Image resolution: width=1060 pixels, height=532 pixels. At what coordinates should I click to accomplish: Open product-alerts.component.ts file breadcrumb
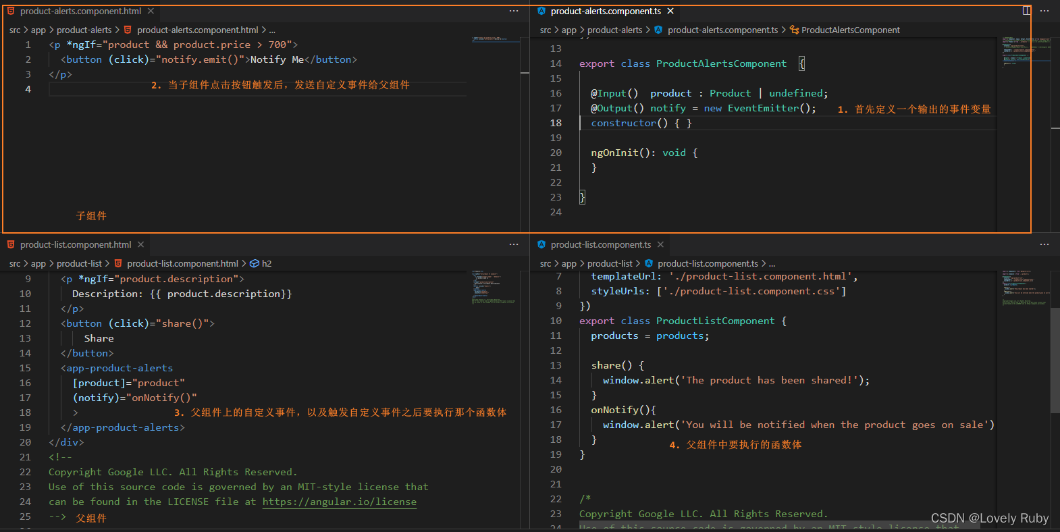722,30
